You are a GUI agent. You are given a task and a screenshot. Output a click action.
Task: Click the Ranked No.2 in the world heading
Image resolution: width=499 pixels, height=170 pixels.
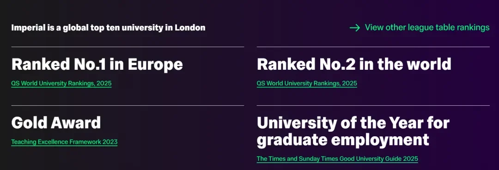click(354, 64)
